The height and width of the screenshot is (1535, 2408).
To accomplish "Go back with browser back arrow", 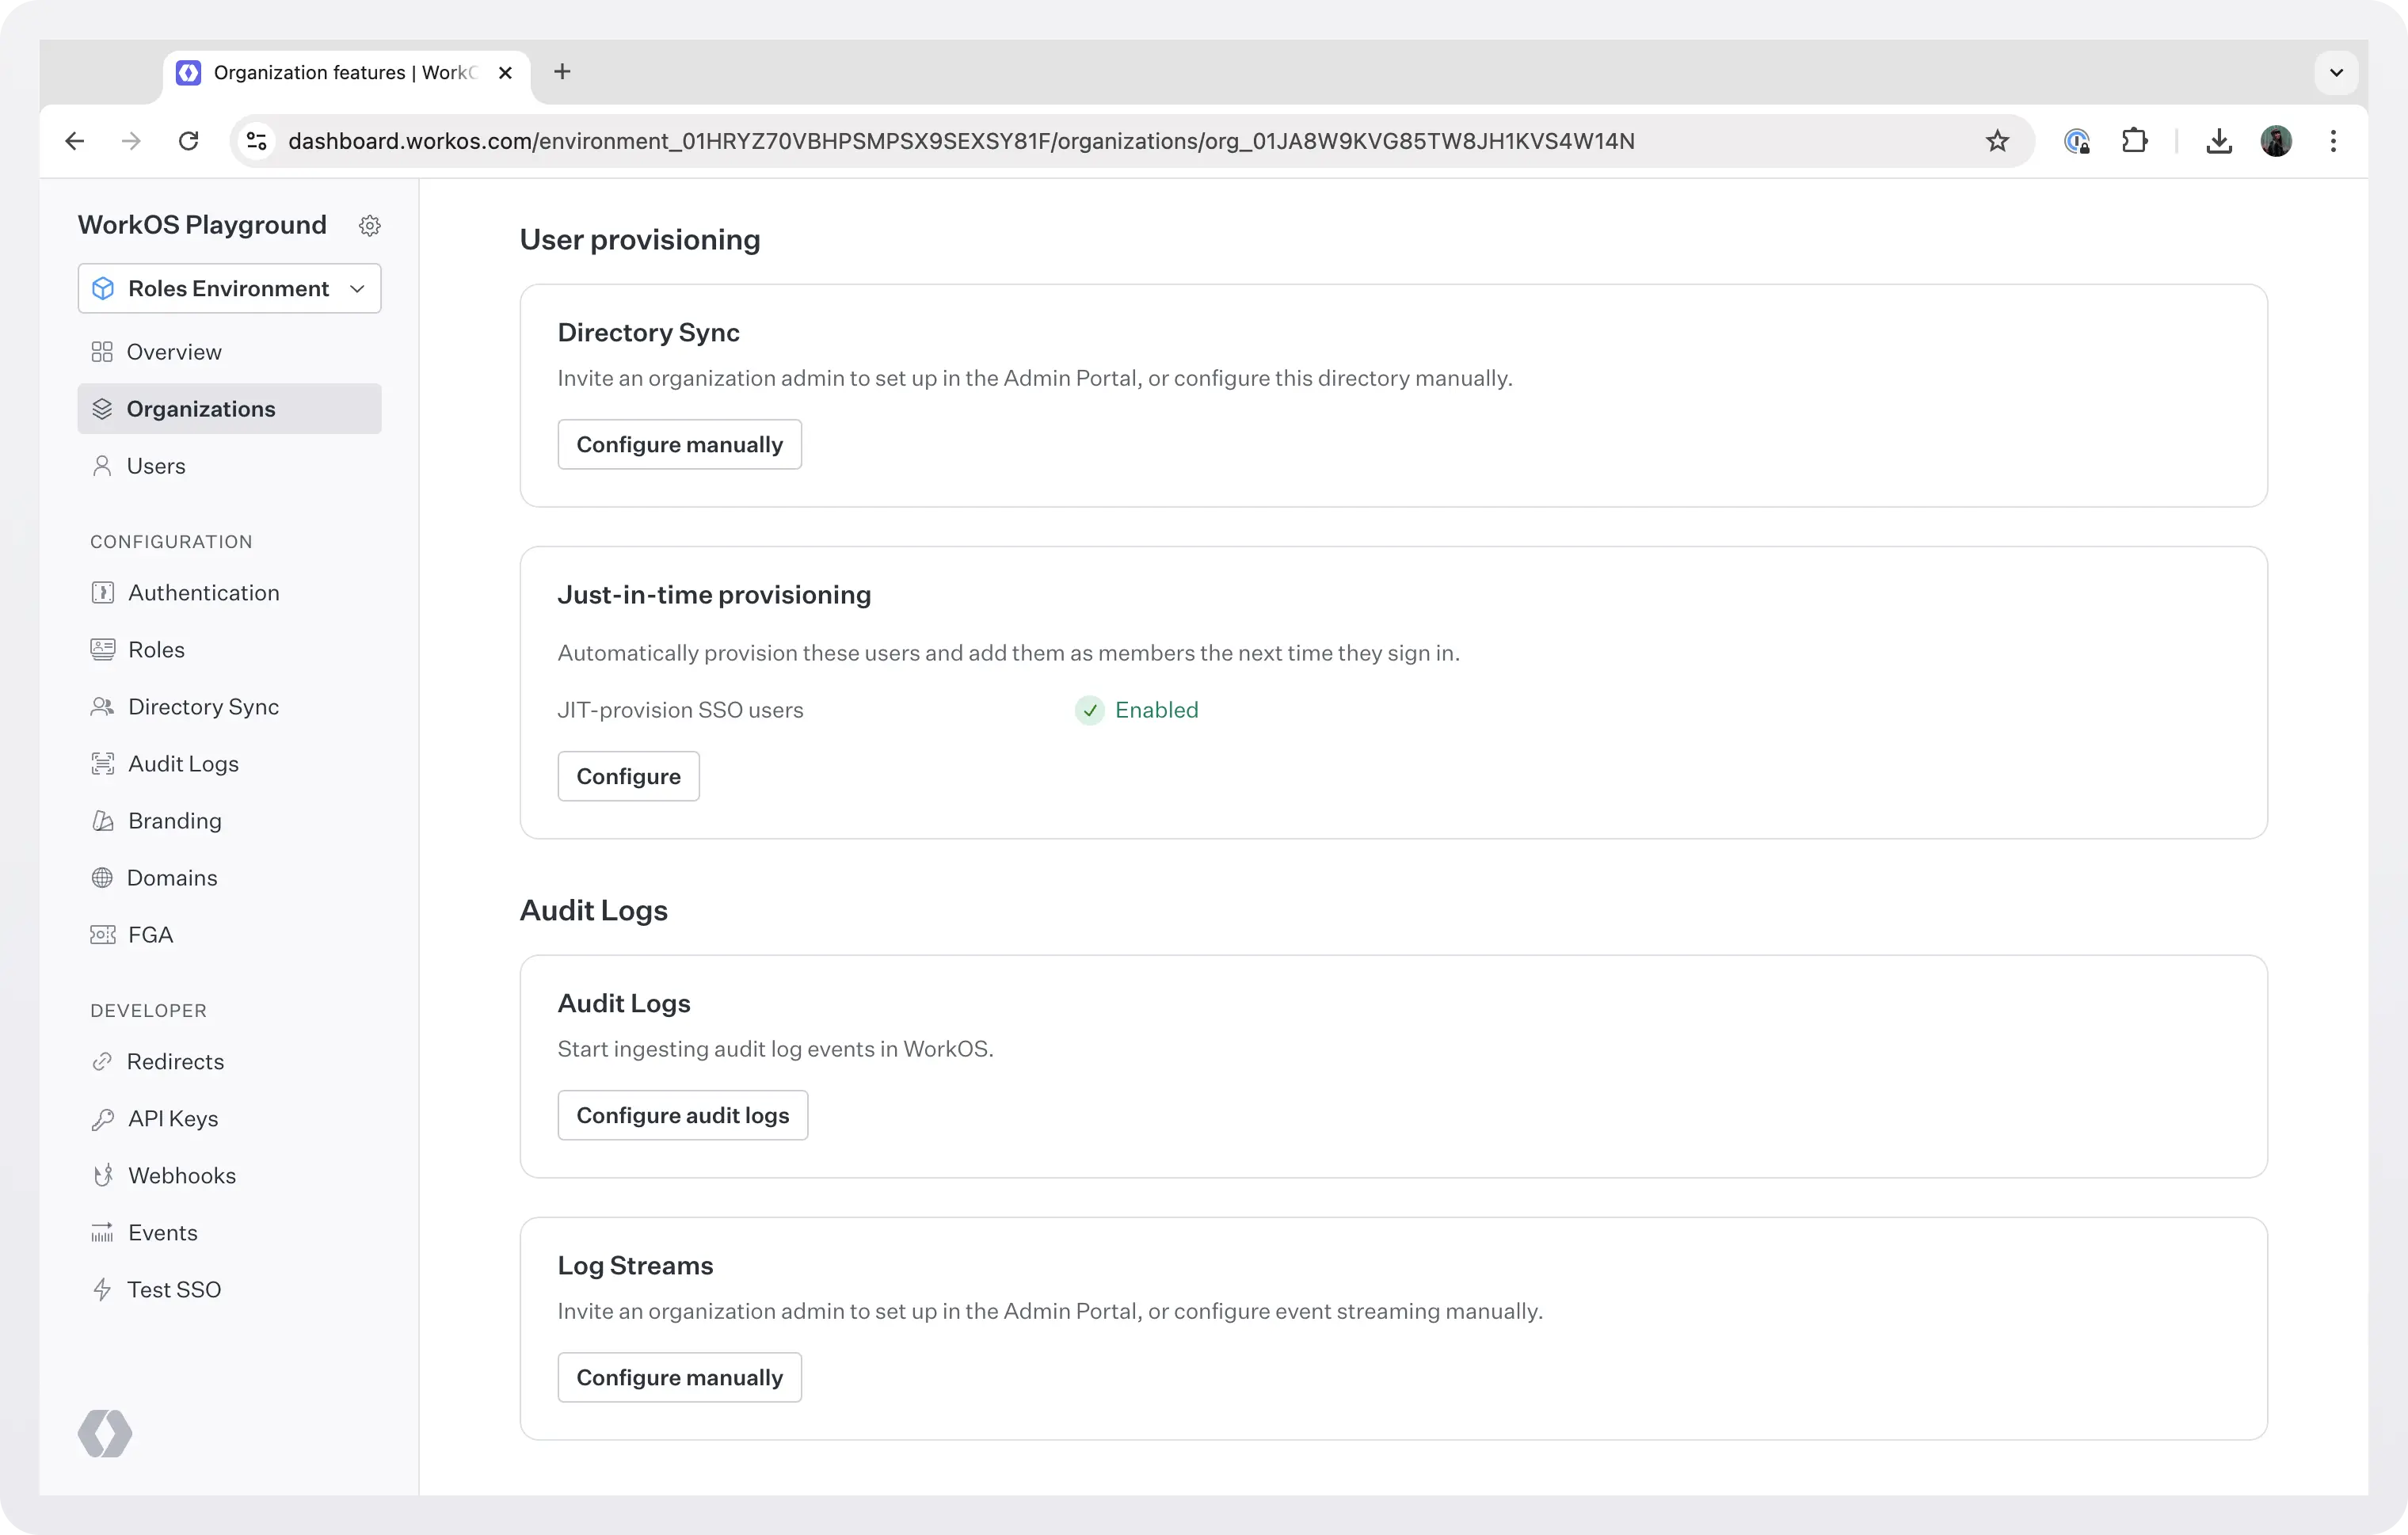I will (75, 141).
